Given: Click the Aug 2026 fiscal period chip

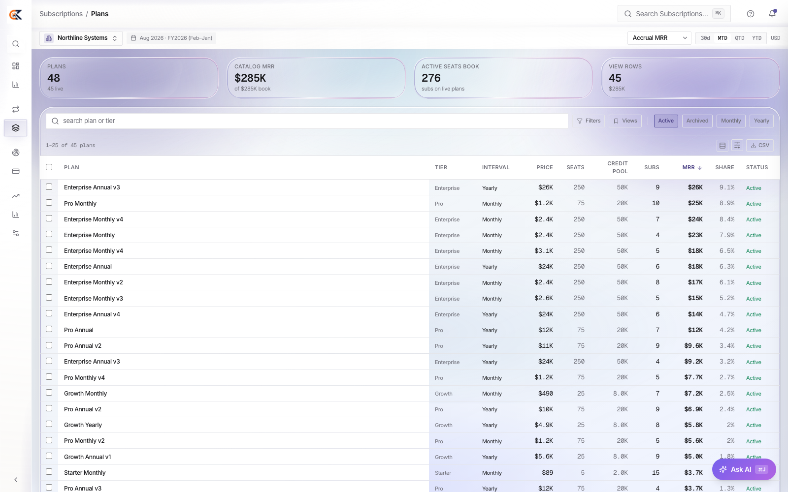Looking at the screenshot, I should [x=171, y=38].
